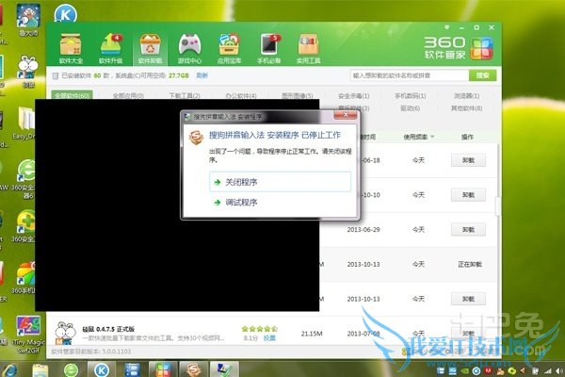Image resolution: width=565 pixels, height=377 pixels.
Task: Open Internet Explorer from the taskbar
Action: click(9, 369)
